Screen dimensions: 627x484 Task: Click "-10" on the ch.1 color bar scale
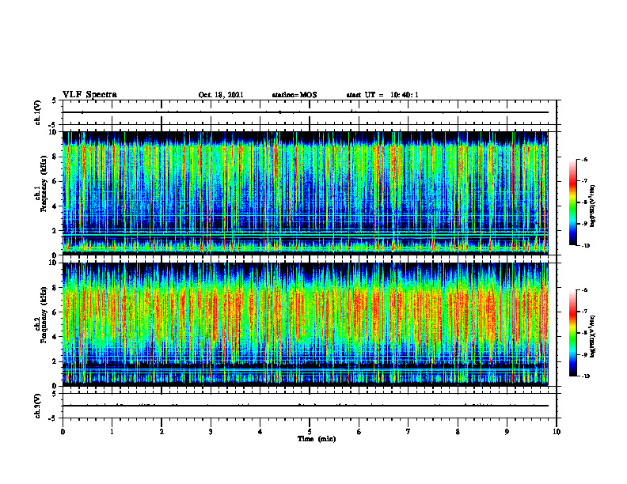tap(586, 246)
